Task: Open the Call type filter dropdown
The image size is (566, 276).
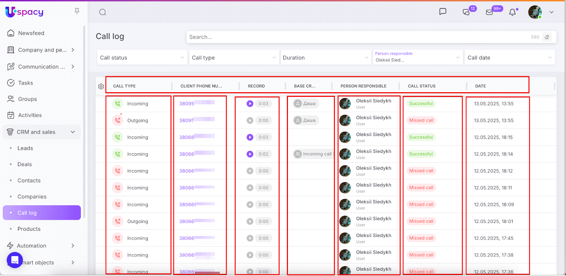Action: (233, 58)
